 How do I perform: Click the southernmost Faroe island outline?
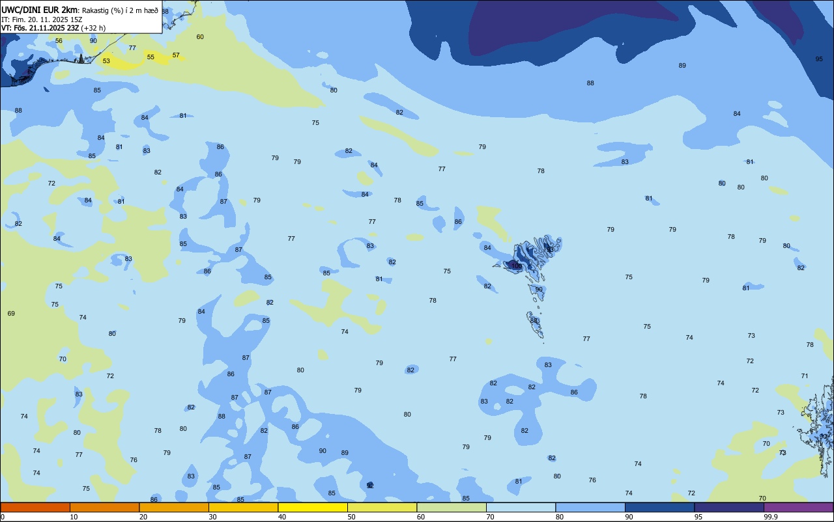(535, 325)
